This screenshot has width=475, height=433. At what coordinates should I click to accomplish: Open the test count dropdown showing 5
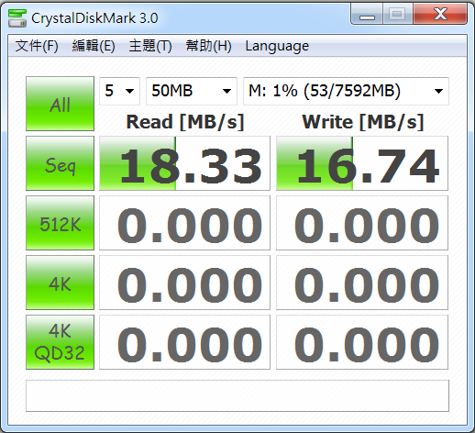click(x=119, y=91)
